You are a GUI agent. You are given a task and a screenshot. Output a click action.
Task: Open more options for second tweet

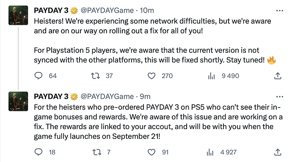point(280,97)
